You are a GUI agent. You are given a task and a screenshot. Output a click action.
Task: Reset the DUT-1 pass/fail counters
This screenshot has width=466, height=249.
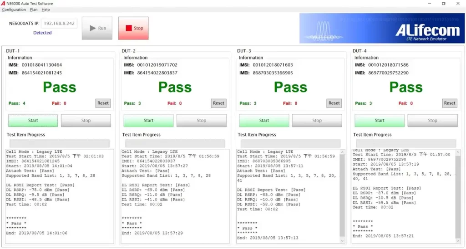coord(103,103)
